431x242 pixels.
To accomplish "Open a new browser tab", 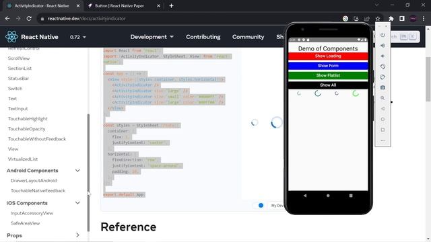I will pos(171,6).
